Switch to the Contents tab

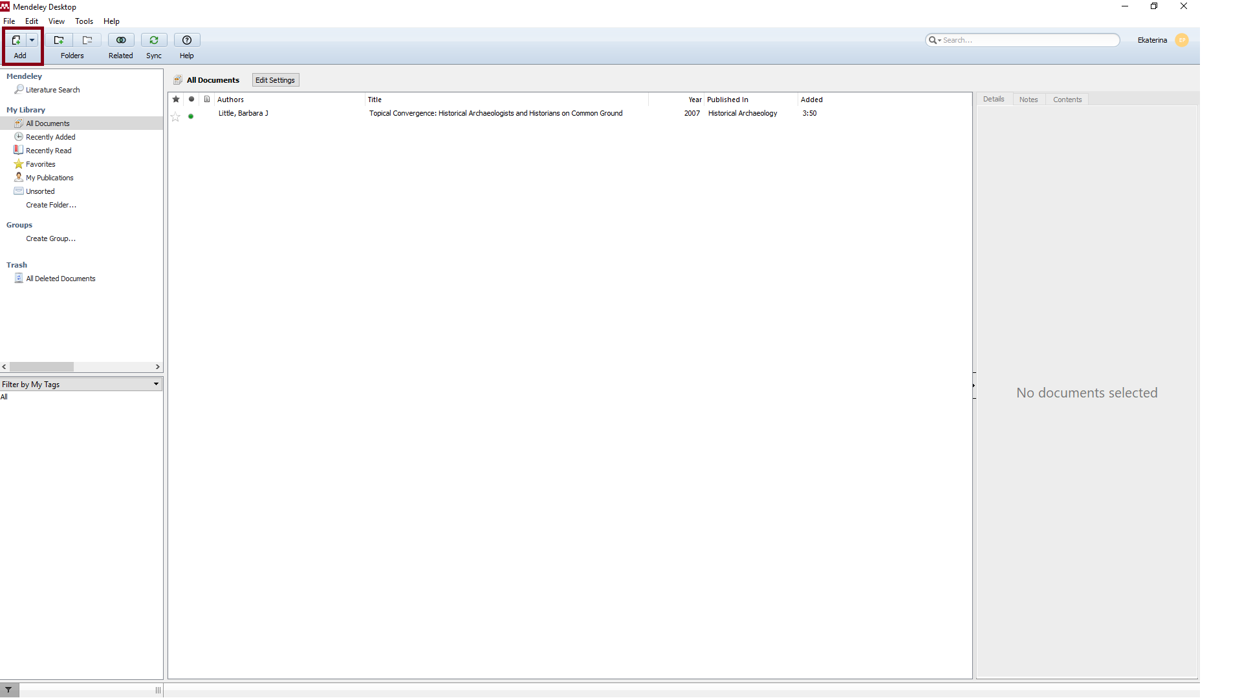tap(1067, 100)
